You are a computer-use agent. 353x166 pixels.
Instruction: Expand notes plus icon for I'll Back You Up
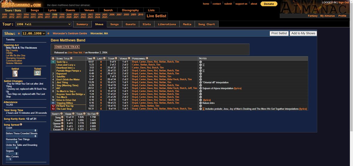click(200, 106)
